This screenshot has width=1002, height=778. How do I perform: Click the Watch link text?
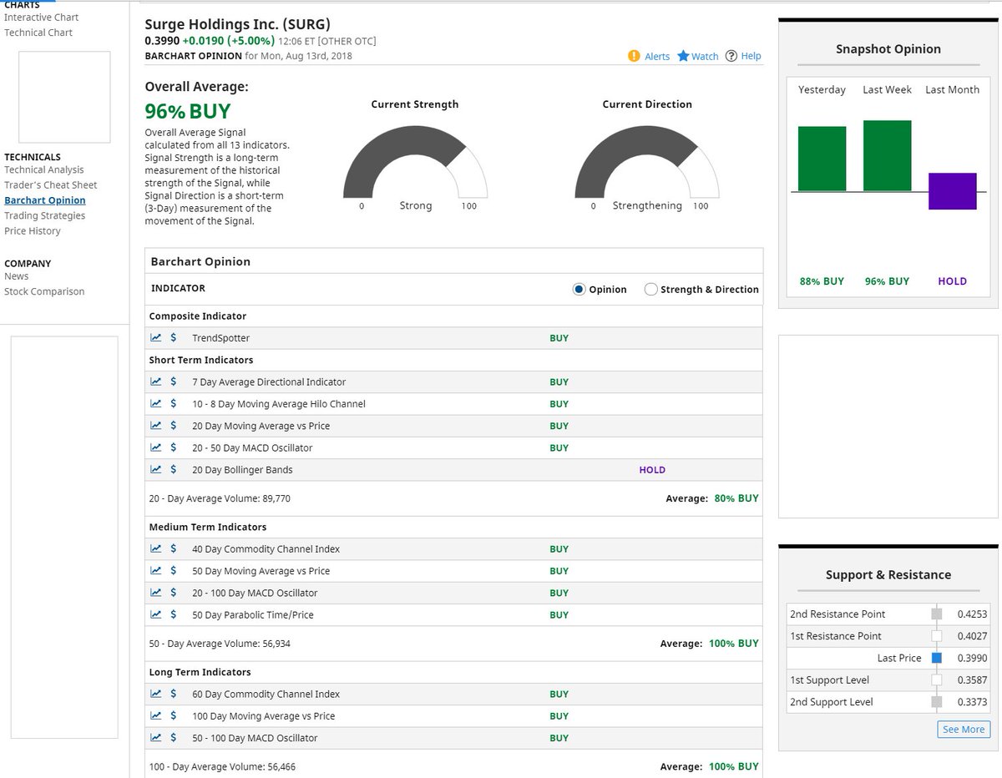(x=705, y=56)
